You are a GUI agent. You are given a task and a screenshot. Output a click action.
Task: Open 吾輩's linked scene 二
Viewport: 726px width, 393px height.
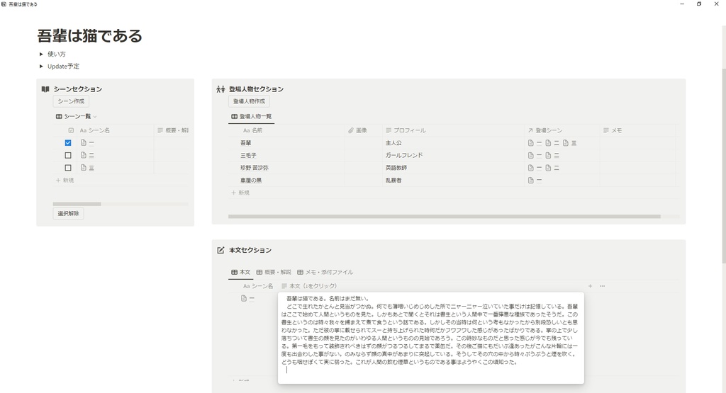tap(552, 143)
